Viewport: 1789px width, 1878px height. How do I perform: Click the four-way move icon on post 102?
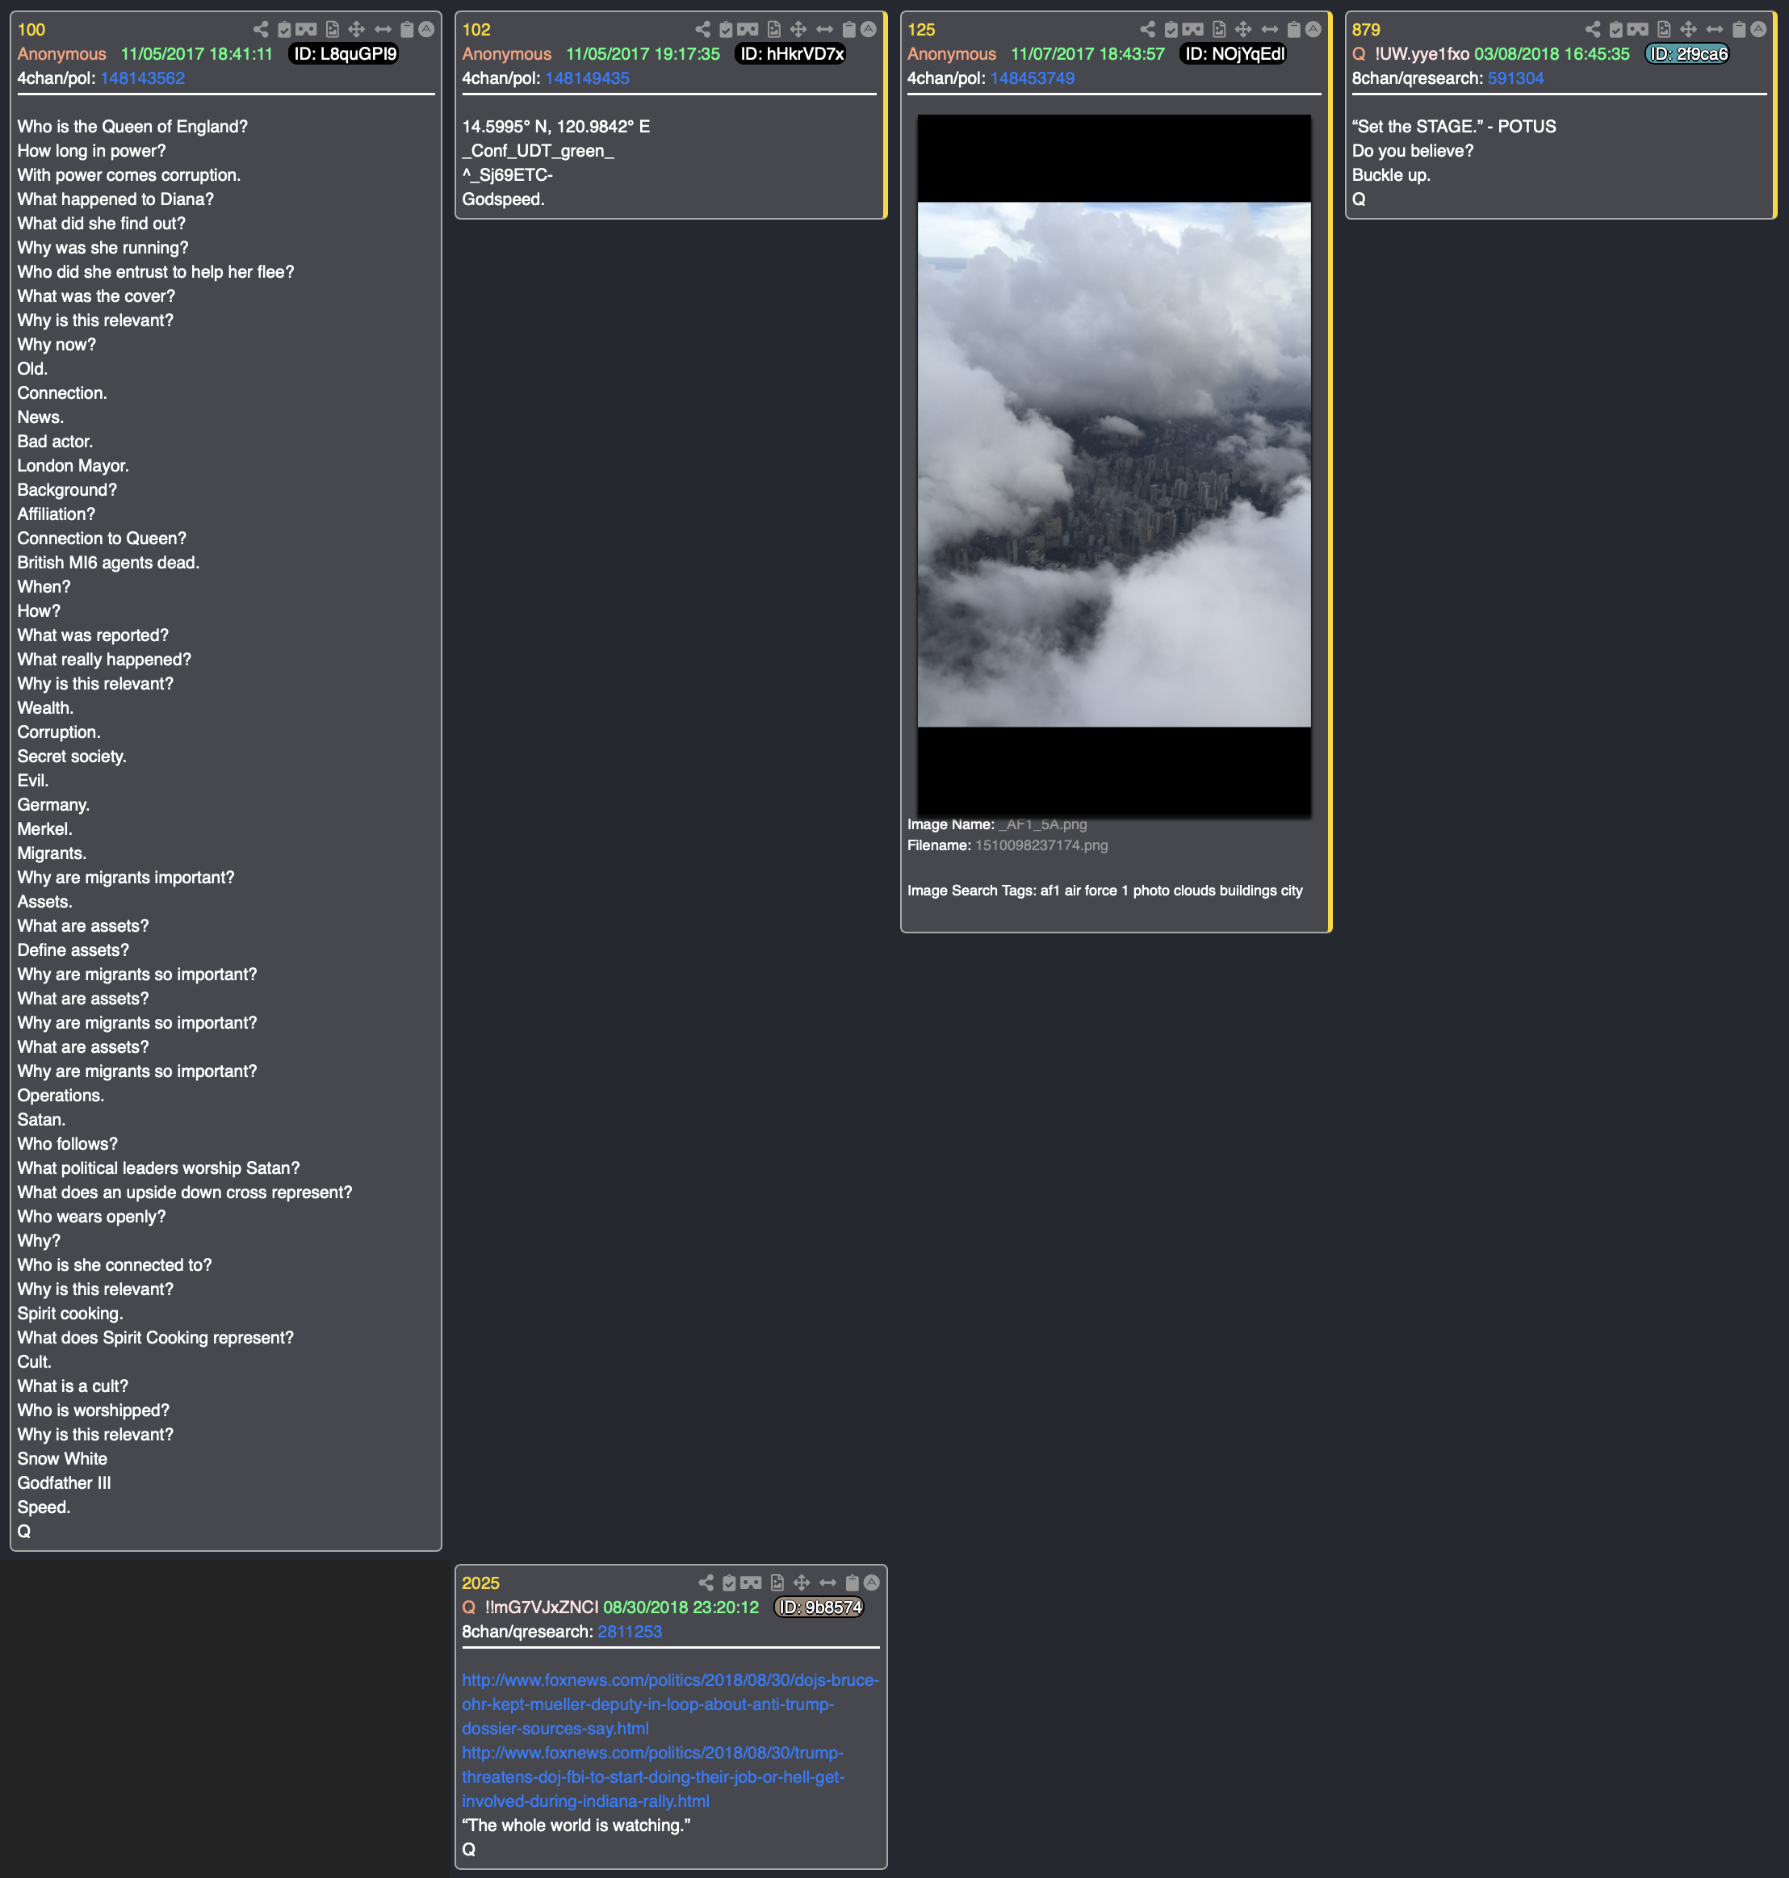tap(798, 30)
